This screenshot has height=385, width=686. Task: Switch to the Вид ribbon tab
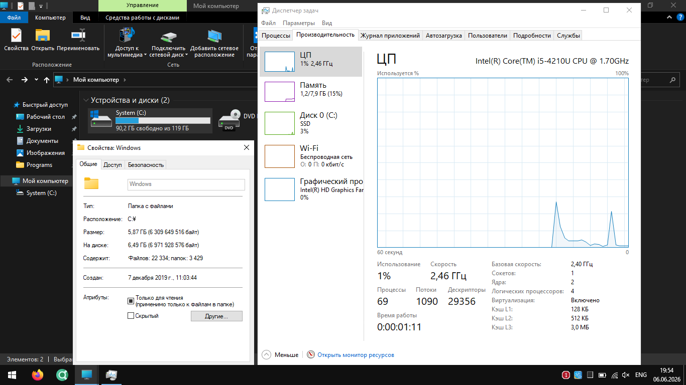(x=85, y=18)
